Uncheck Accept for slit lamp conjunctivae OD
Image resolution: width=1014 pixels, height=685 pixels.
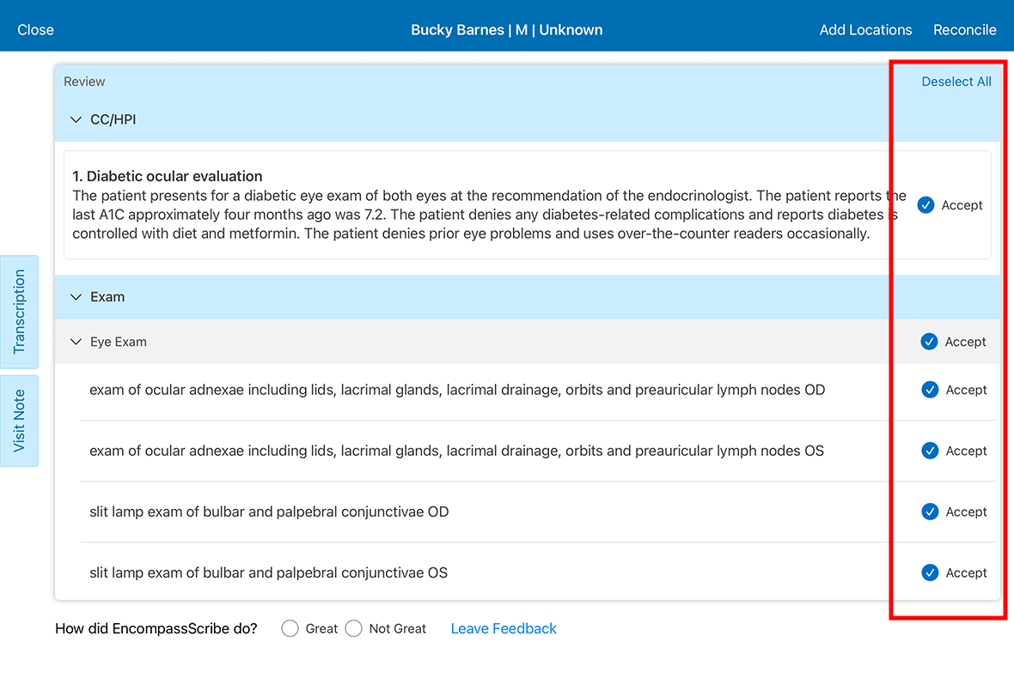[930, 512]
